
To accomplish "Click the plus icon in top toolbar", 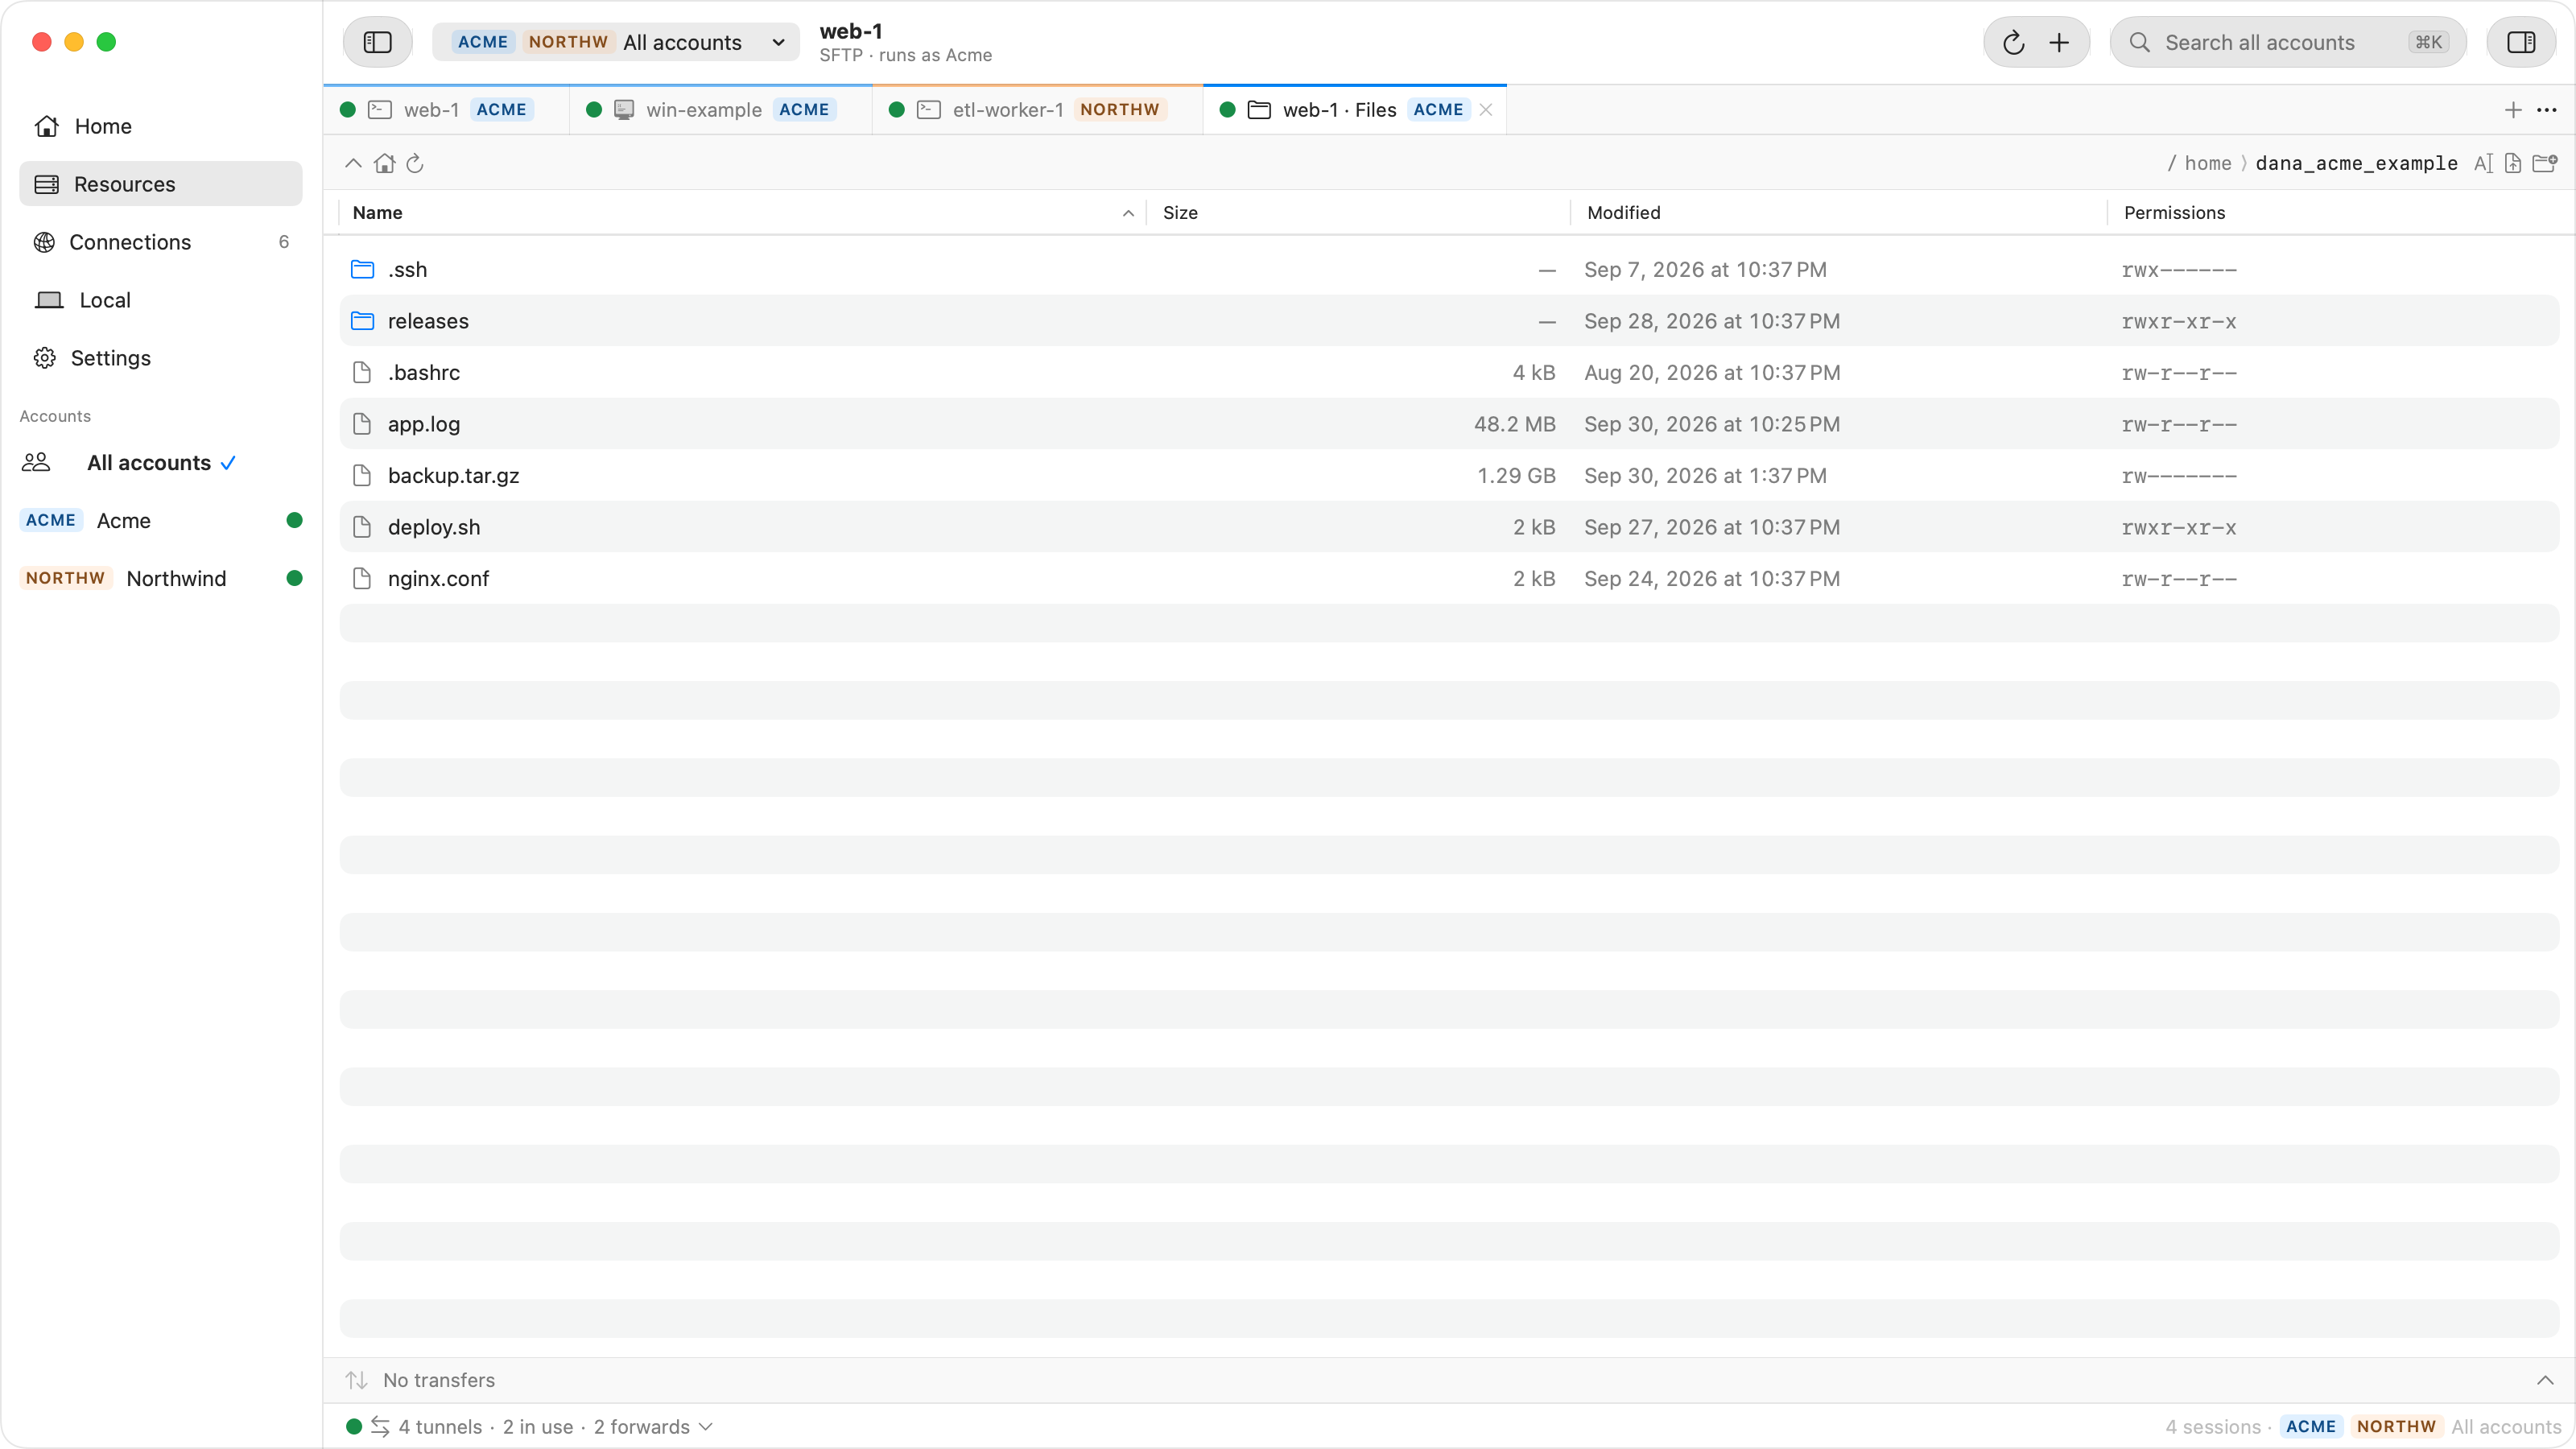I will [x=2059, y=42].
